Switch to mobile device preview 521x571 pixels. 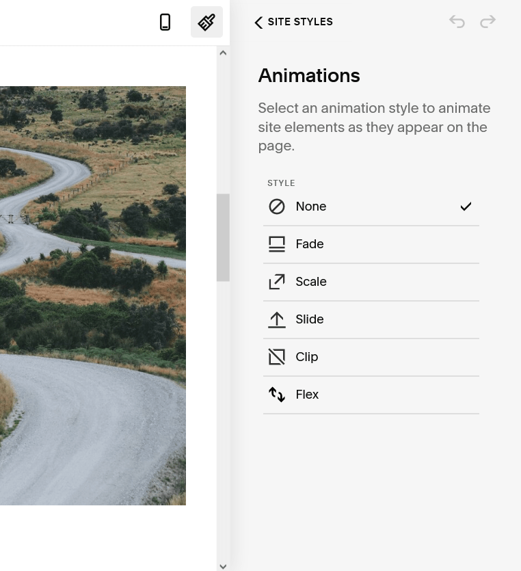point(165,22)
